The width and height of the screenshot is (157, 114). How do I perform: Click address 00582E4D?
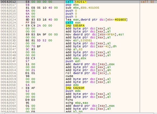[x=8, y=58]
